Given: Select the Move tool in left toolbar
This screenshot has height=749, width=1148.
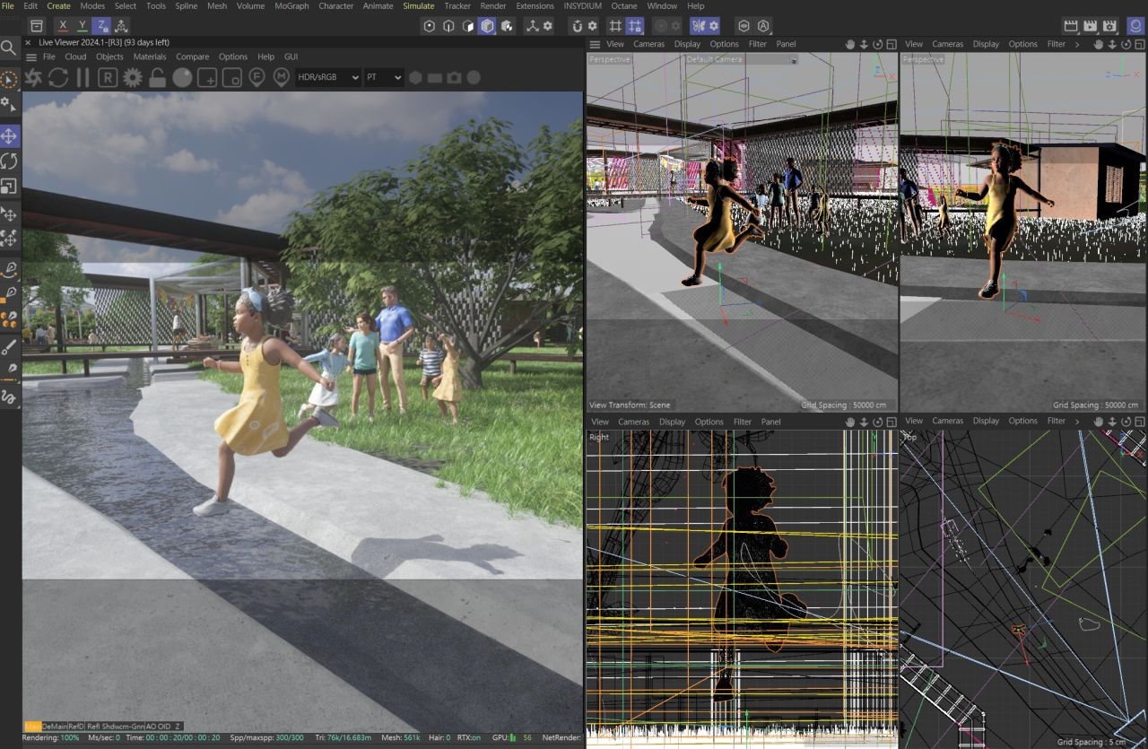Looking at the screenshot, I should [x=9, y=136].
